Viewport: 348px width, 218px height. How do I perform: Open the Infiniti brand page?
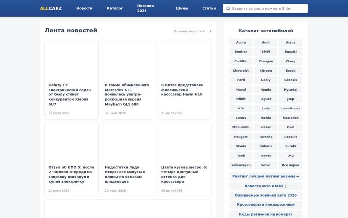(x=241, y=99)
